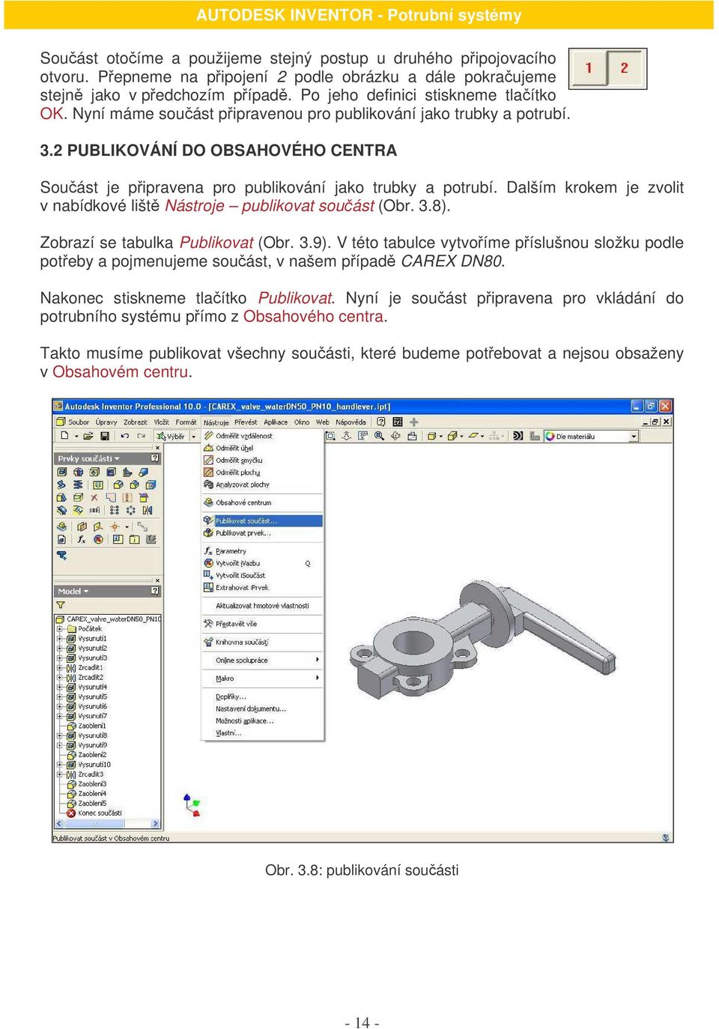The image size is (719, 1029).
Task: Open the Makro submenu
Action: click(263, 679)
